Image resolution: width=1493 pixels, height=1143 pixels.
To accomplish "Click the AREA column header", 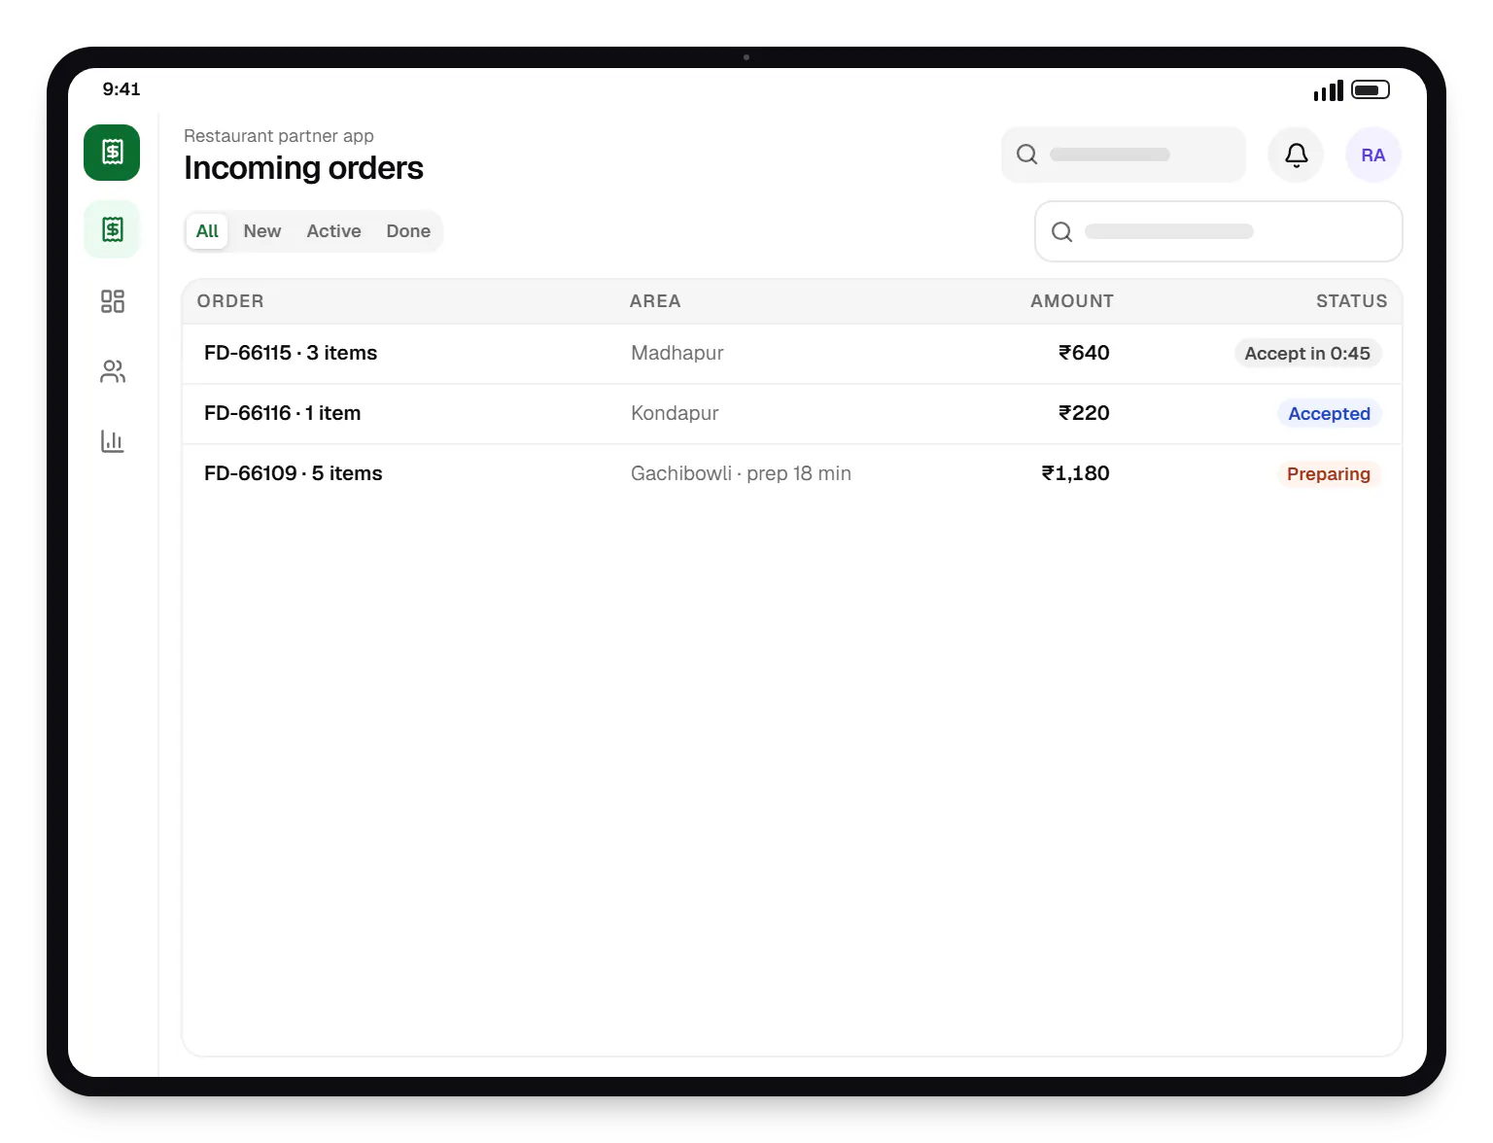I will coord(655,301).
